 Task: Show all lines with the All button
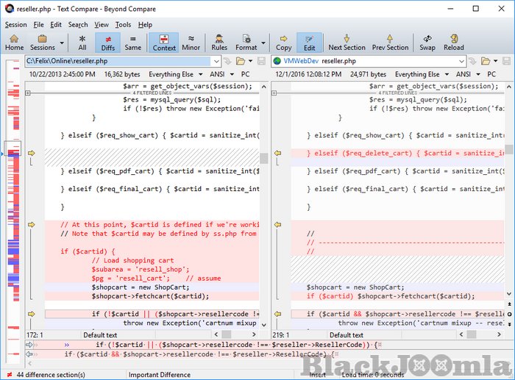(x=82, y=42)
